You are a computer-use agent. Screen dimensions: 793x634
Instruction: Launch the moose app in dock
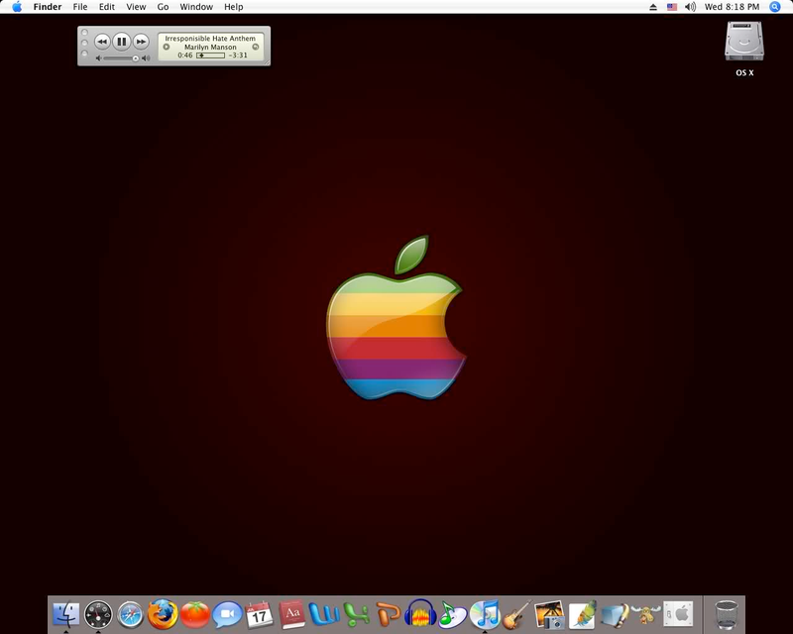click(646, 614)
